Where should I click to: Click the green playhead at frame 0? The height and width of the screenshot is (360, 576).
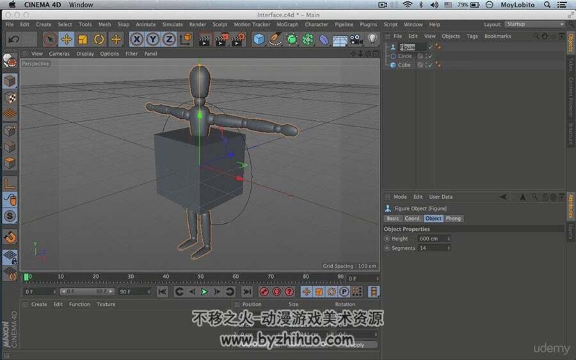point(26,277)
